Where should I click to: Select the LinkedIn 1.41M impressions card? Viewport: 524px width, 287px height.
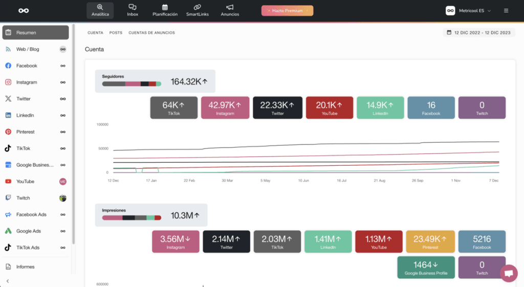pyautogui.click(x=328, y=241)
